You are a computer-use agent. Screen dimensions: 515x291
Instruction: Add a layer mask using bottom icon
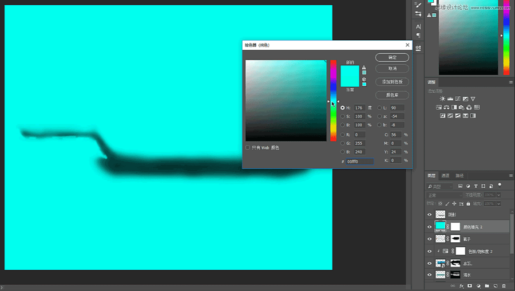(x=470, y=286)
